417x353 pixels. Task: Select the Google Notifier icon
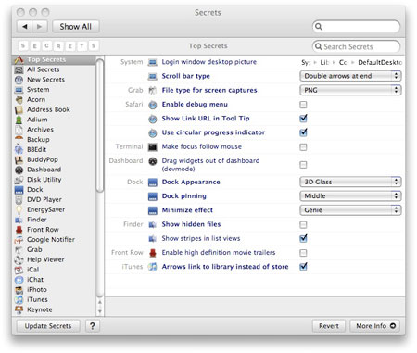coord(19,240)
